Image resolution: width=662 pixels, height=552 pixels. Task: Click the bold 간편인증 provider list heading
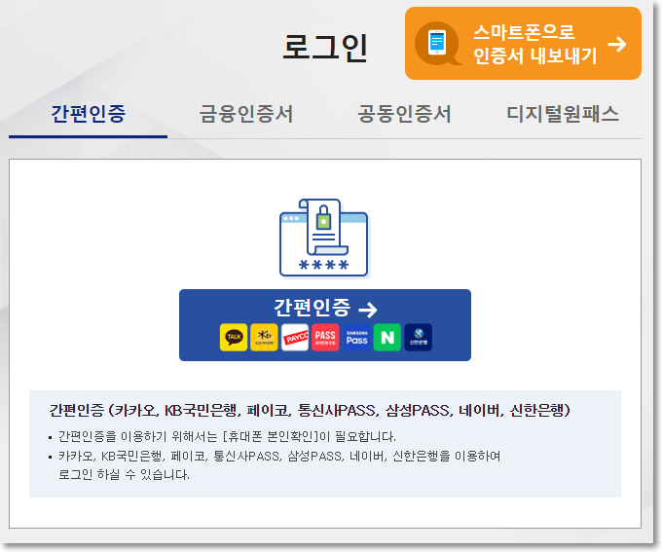coord(310,410)
